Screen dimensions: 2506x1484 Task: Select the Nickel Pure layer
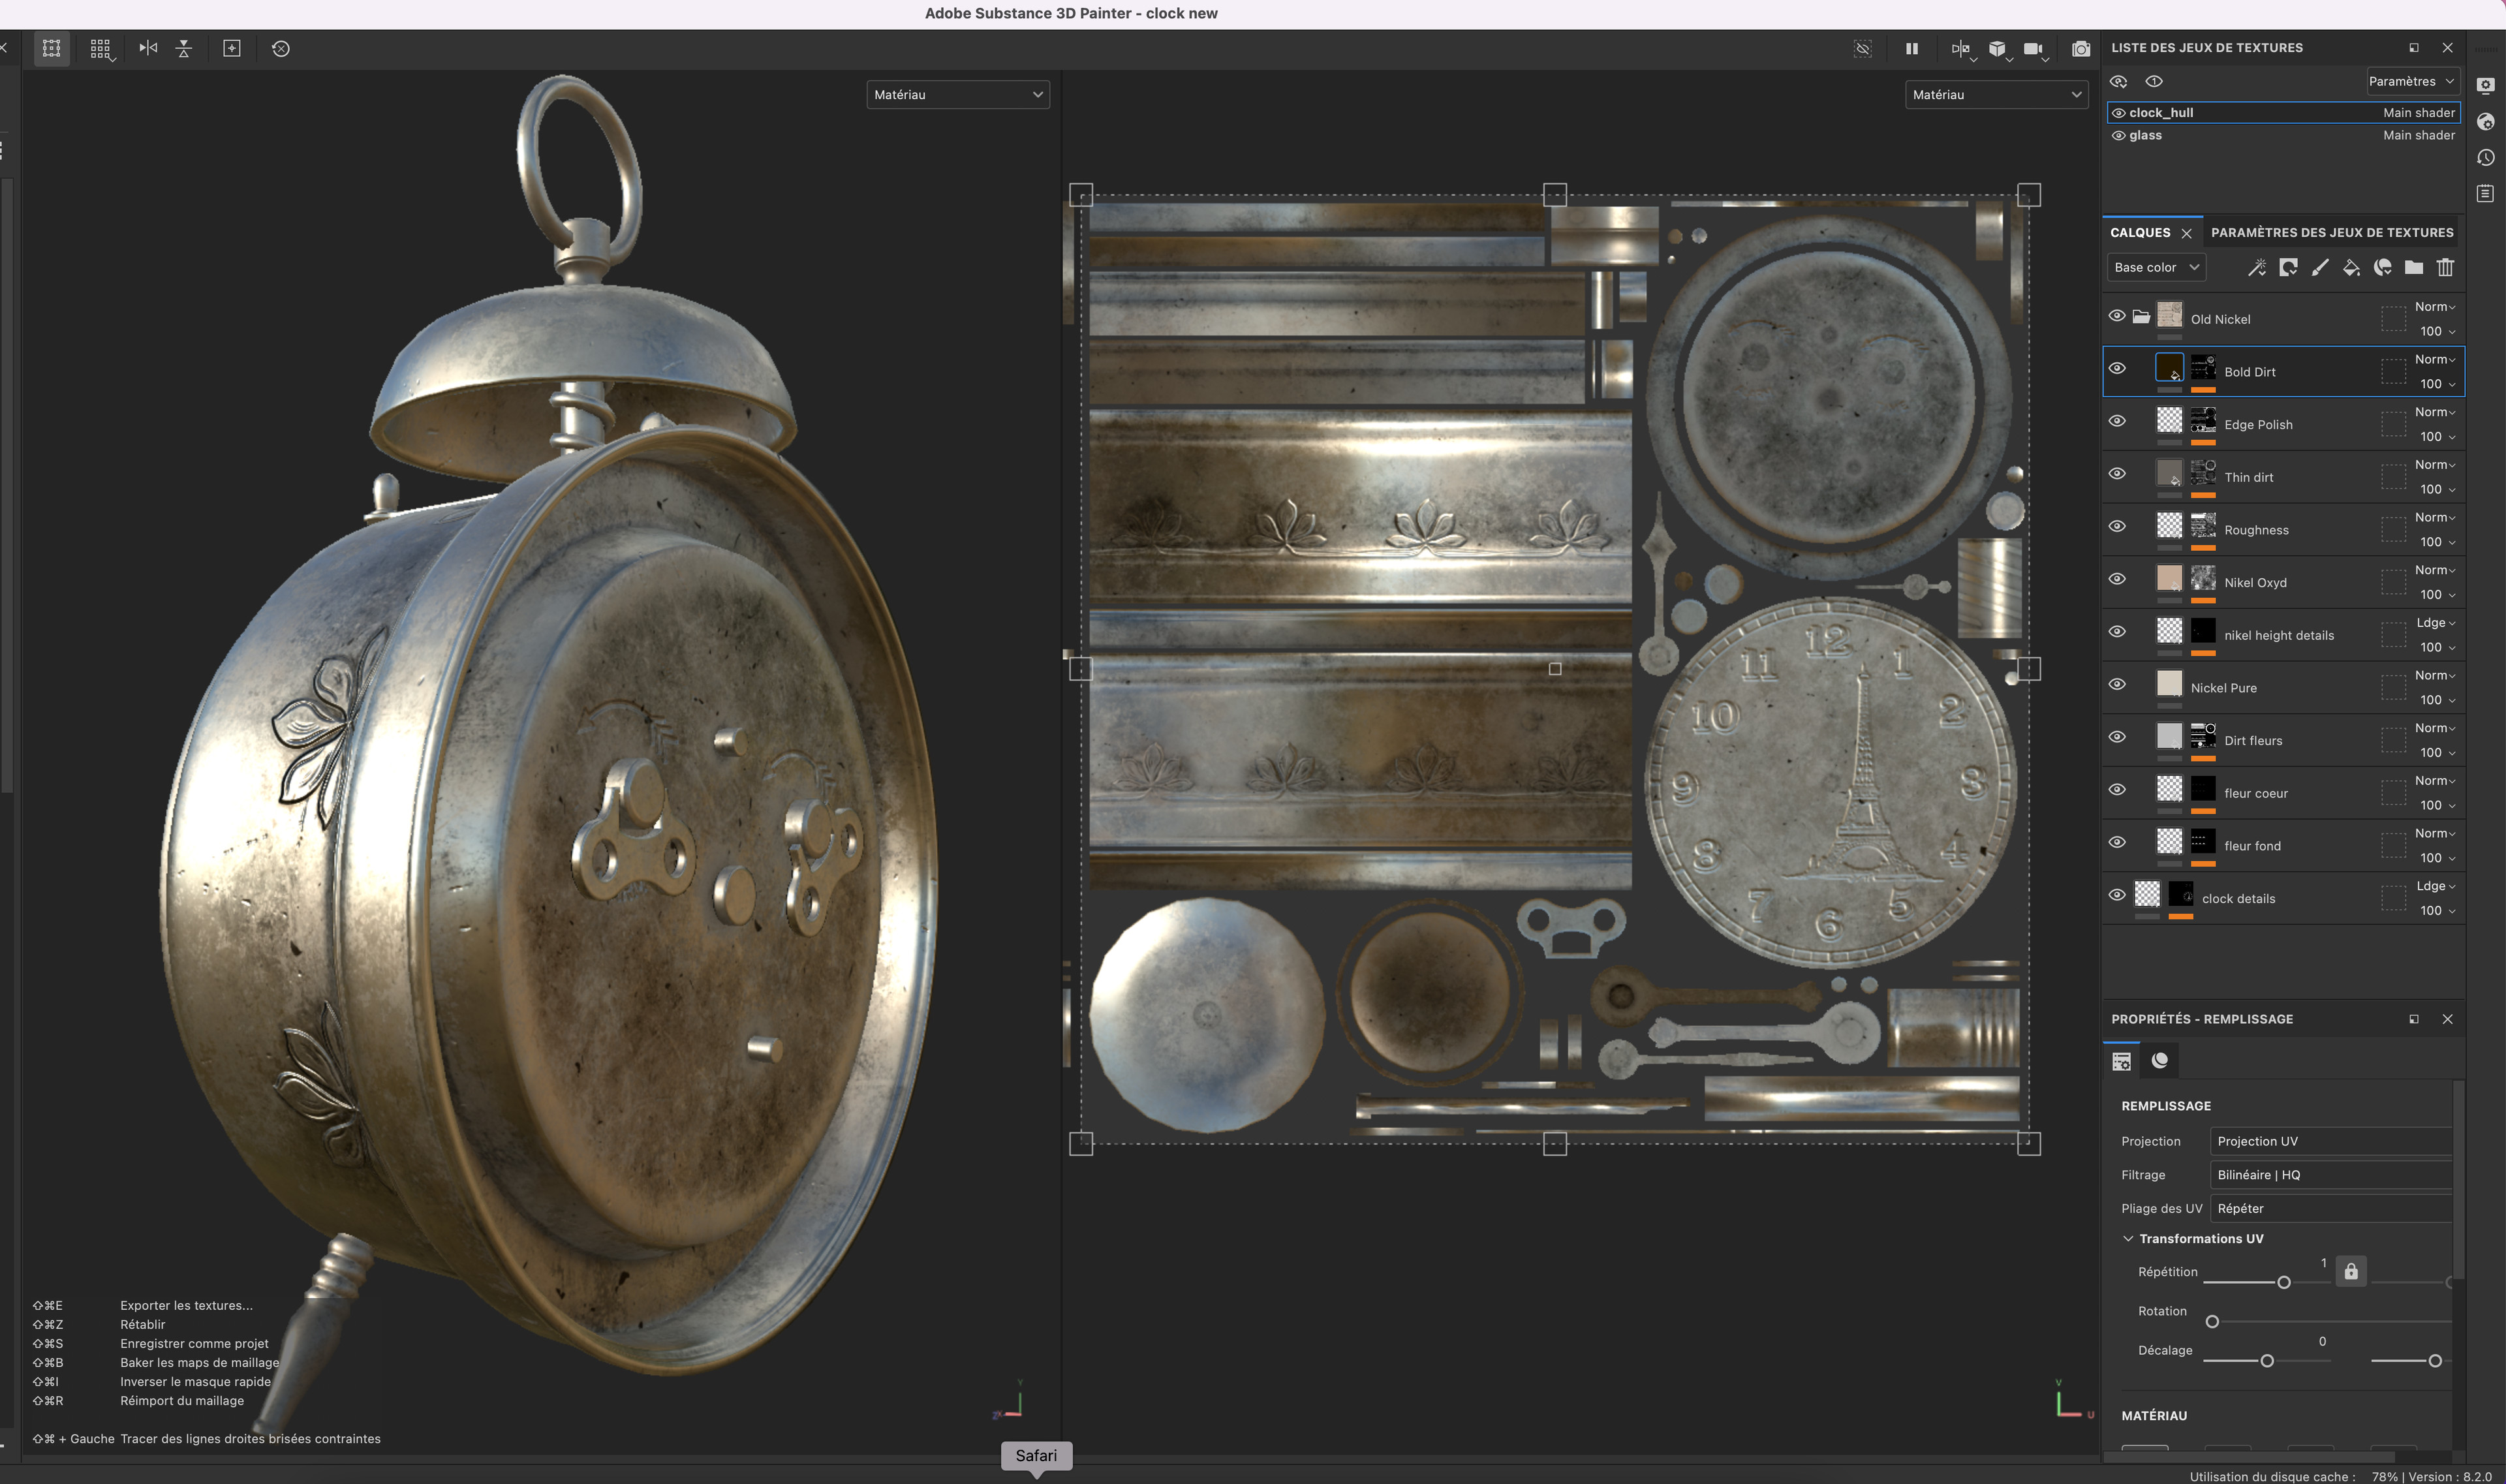pyautogui.click(x=2283, y=687)
